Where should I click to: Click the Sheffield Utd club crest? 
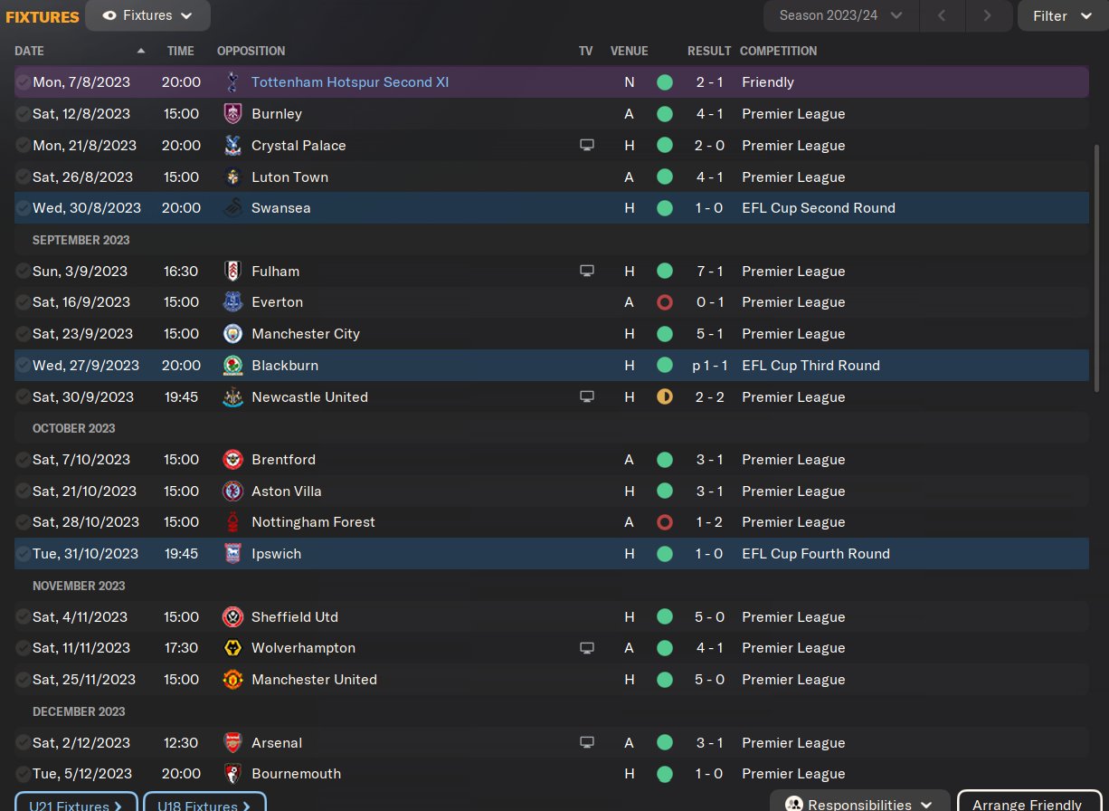232,617
